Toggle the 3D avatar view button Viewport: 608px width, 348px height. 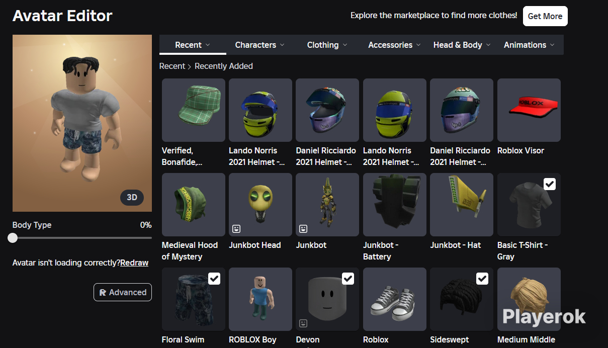pyautogui.click(x=132, y=198)
